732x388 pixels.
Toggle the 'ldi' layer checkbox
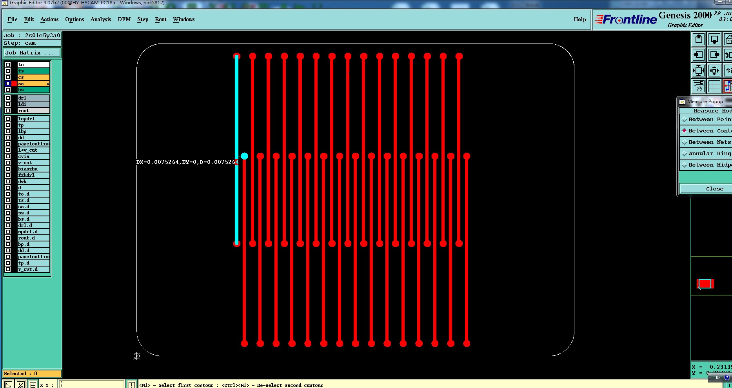(x=8, y=104)
